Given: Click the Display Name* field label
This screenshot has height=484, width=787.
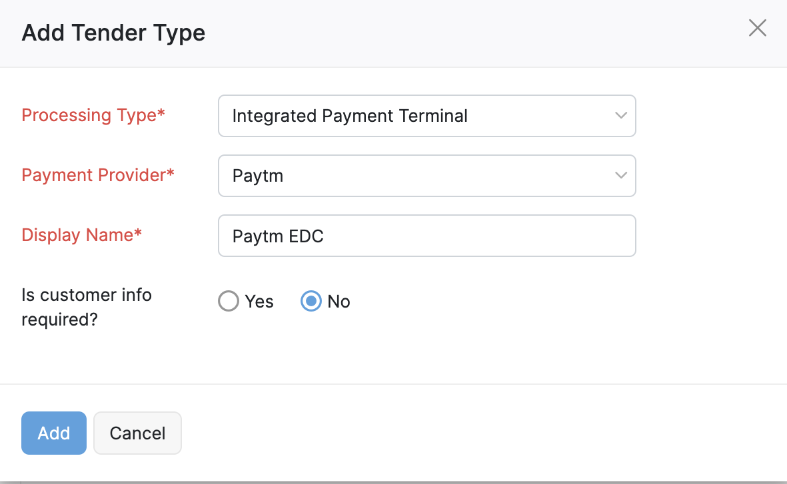Looking at the screenshot, I should (x=82, y=235).
